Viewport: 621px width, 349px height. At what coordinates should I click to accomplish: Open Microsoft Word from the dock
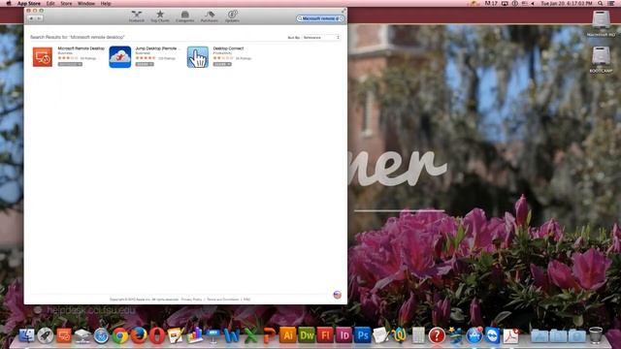coord(232,335)
